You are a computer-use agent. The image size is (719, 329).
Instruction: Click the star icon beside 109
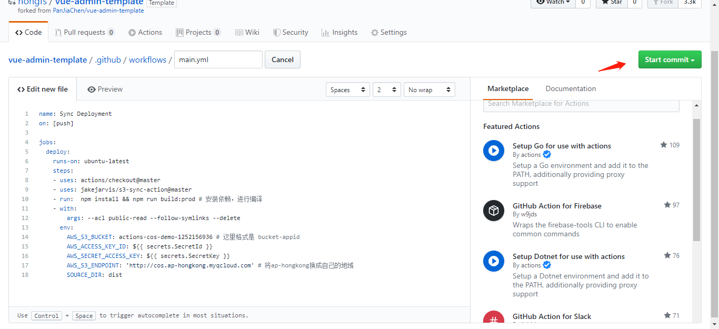tap(664, 145)
